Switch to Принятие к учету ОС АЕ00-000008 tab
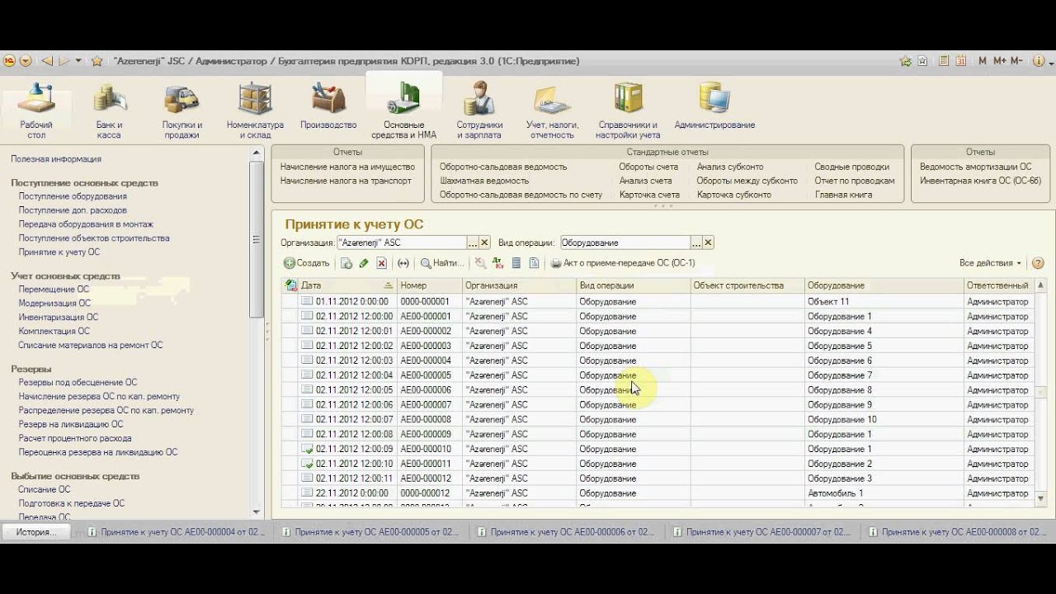The image size is (1056, 594). tap(957, 532)
